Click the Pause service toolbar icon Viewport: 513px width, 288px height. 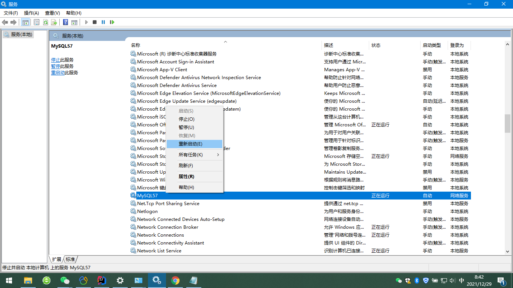point(103,22)
